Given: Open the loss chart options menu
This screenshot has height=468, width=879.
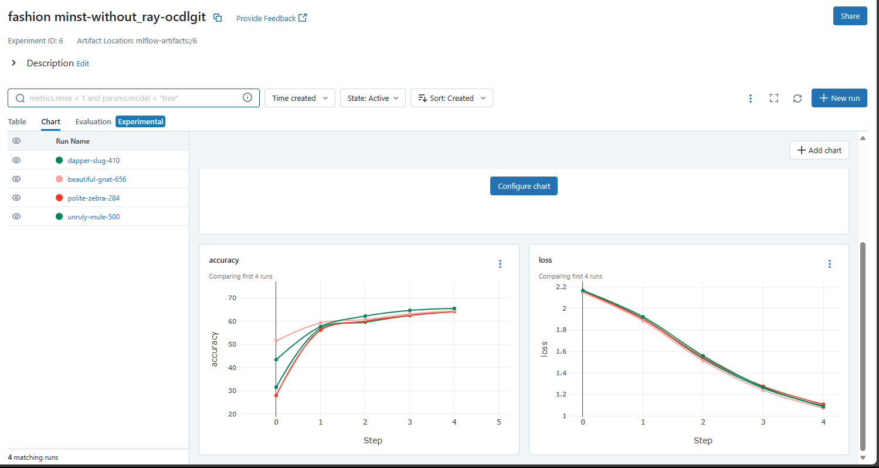Looking at the screenshot, I should pyautogui.click(x=829, y=264).
